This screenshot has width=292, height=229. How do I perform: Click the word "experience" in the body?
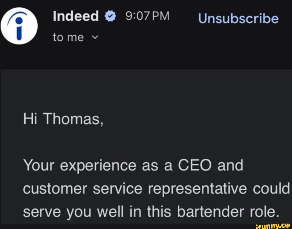(x=98, y=166)
